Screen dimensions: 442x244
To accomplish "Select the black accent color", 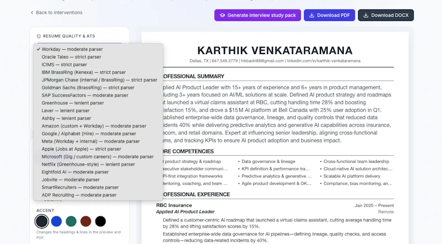I will (x=101, y=221).
